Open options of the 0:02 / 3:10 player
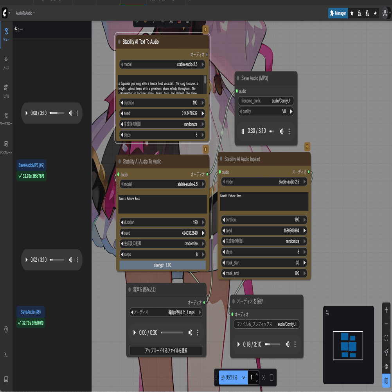This screenshot has width=392, height=392. [x=77, y=260]
